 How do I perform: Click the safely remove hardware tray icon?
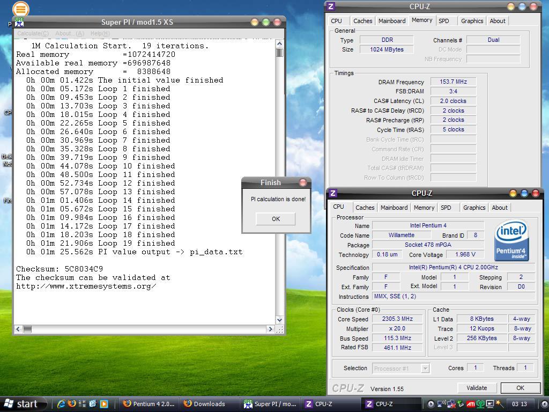[461, 403]
